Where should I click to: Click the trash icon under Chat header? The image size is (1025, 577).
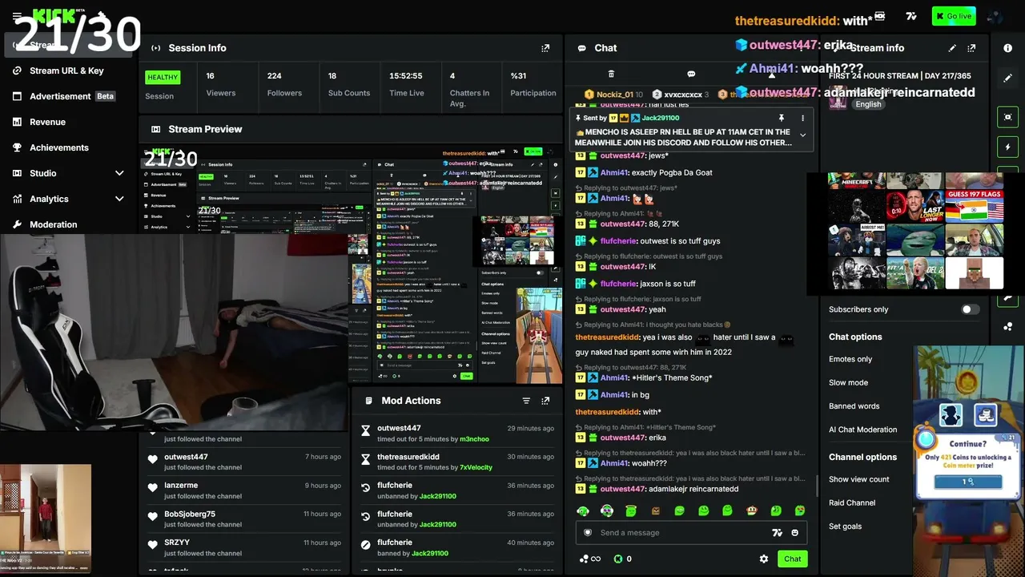tap(611, 74)
